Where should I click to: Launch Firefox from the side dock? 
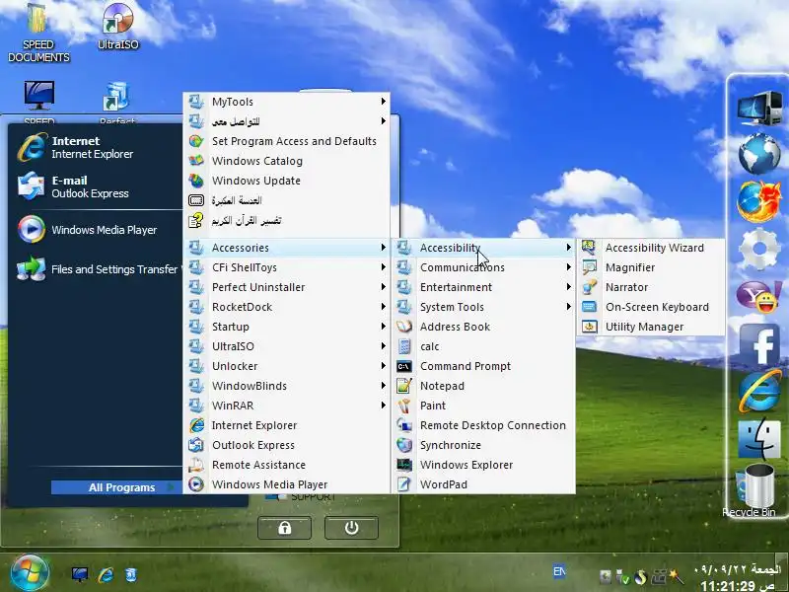point(759,201)
